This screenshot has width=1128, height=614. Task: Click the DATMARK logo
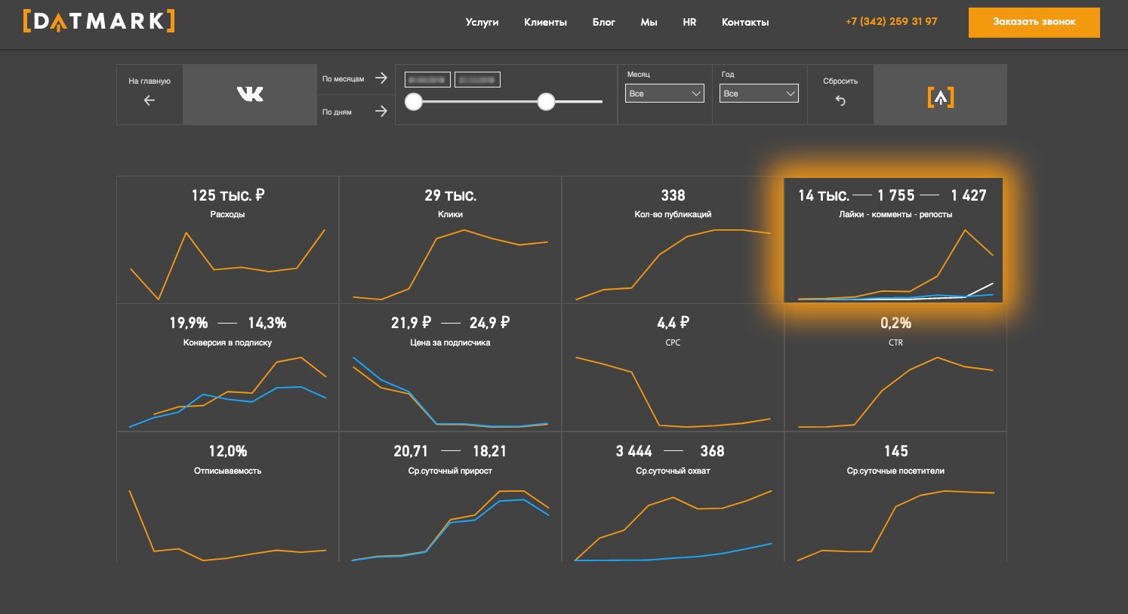pyautogui.click(x=99, y=21)
